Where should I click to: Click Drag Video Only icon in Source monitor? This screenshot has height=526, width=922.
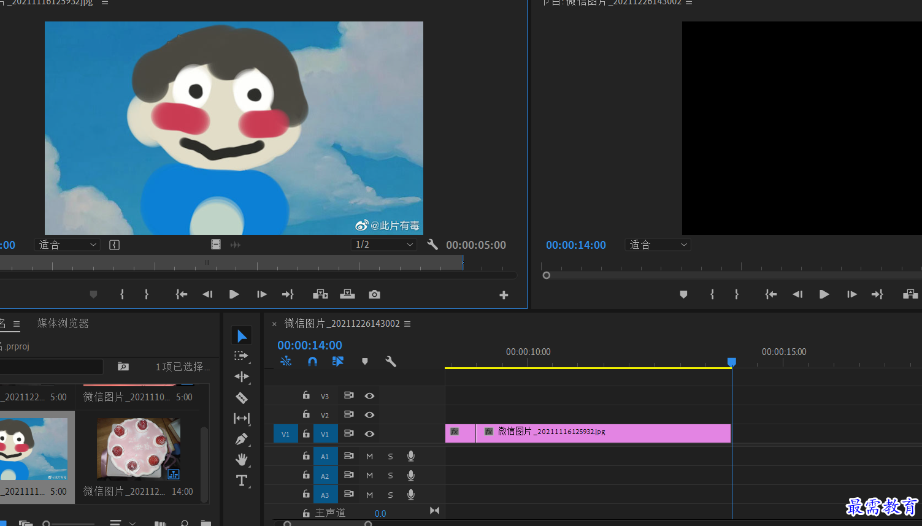pyautogui.click(x=216, y=245)
